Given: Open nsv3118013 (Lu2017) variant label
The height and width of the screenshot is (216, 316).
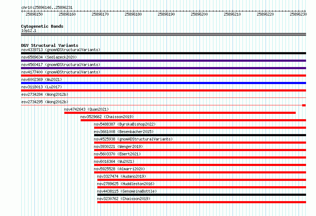Looking at the screenshot, I should pos(42,87).
